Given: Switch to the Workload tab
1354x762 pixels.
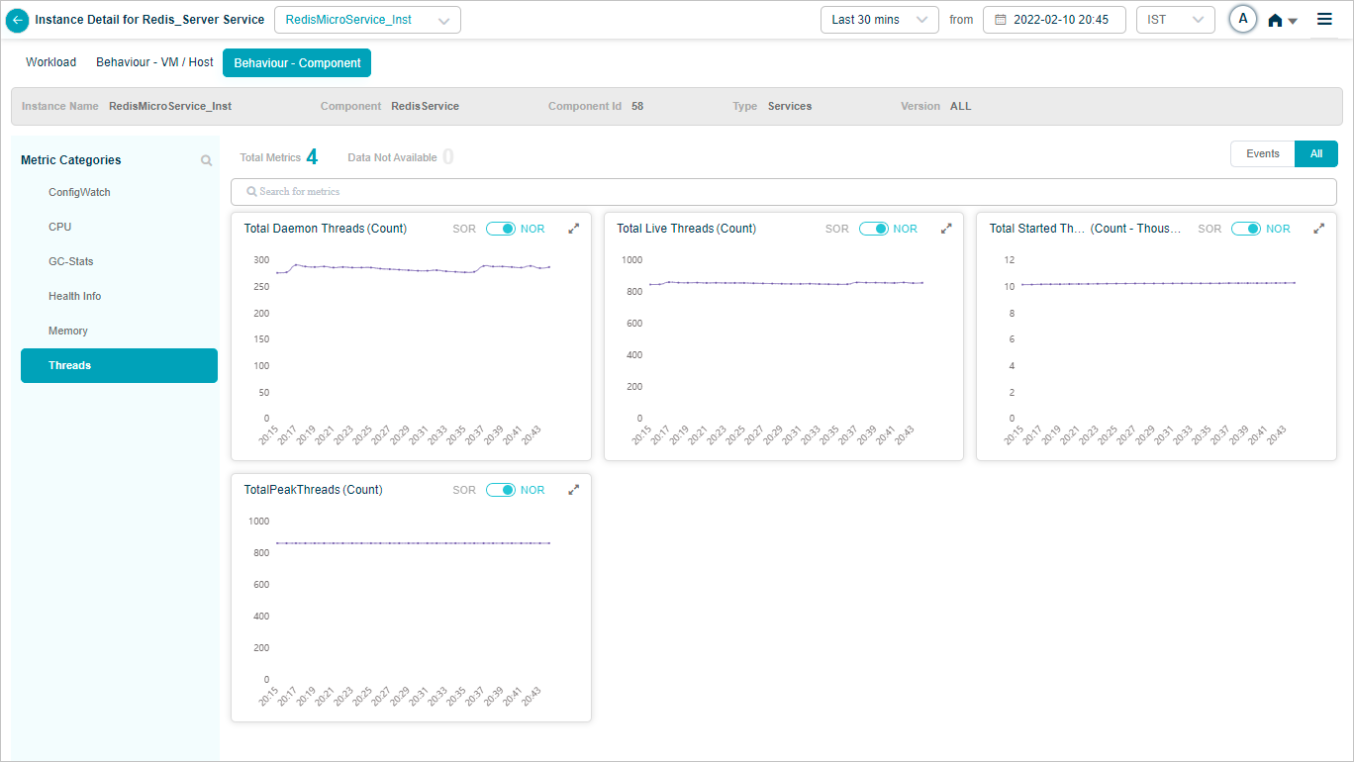Looking at the screenshot, I should coord(50,62).
